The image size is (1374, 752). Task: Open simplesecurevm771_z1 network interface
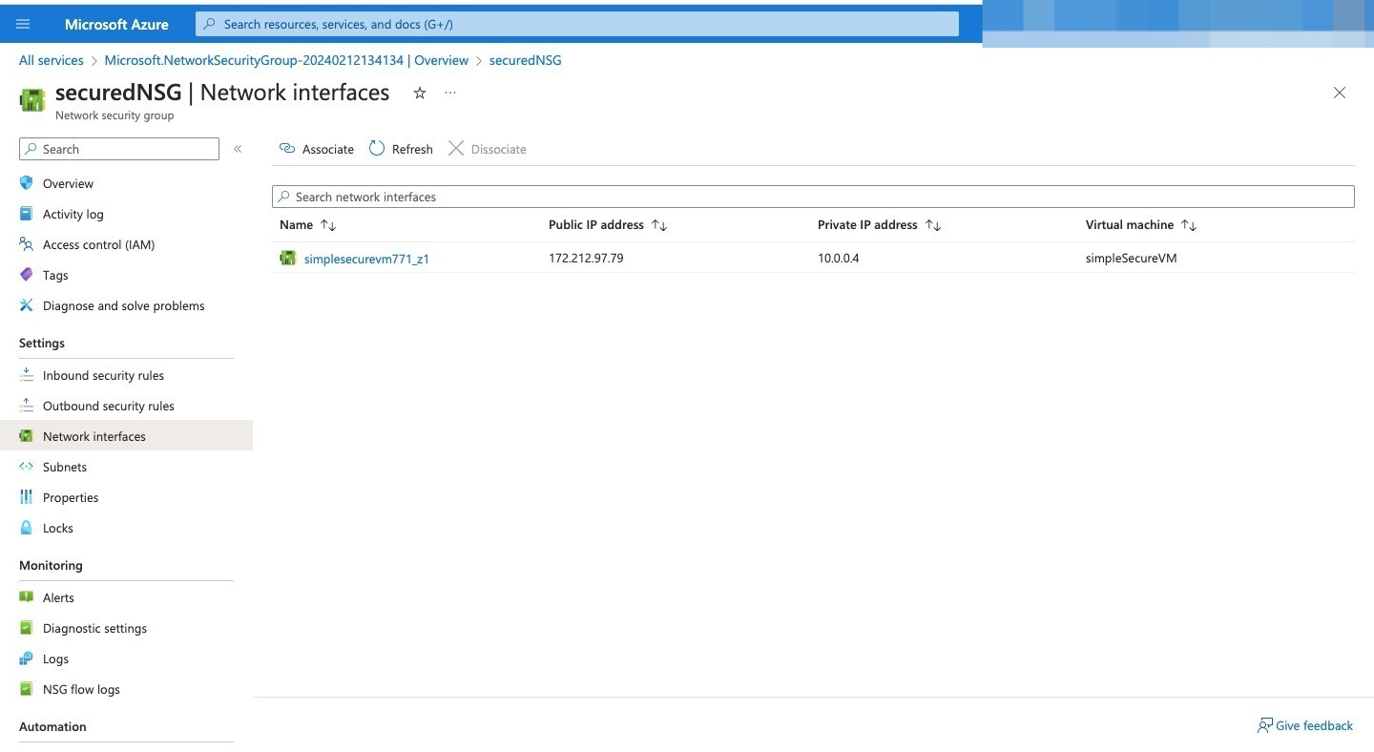click(366, 259)
